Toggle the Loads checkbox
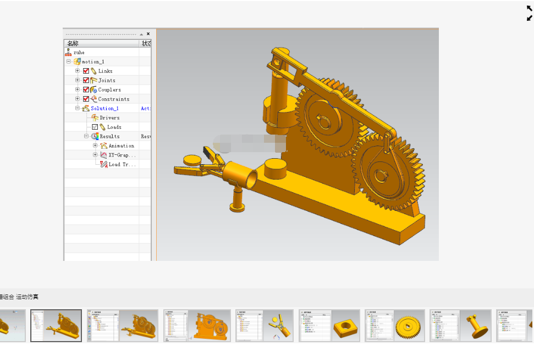The image size is (534, 346). [x=95, y=127]
